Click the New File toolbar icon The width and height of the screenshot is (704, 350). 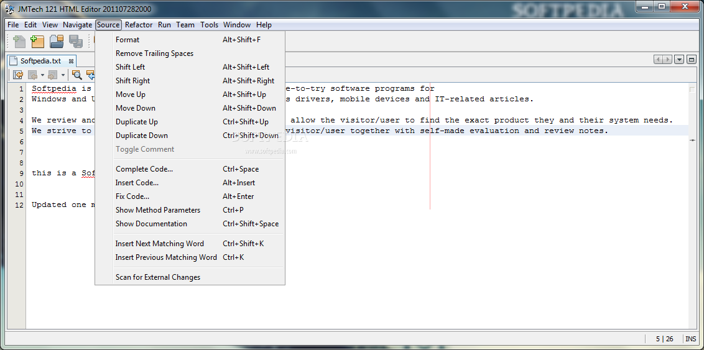click(x=19, y=41)
